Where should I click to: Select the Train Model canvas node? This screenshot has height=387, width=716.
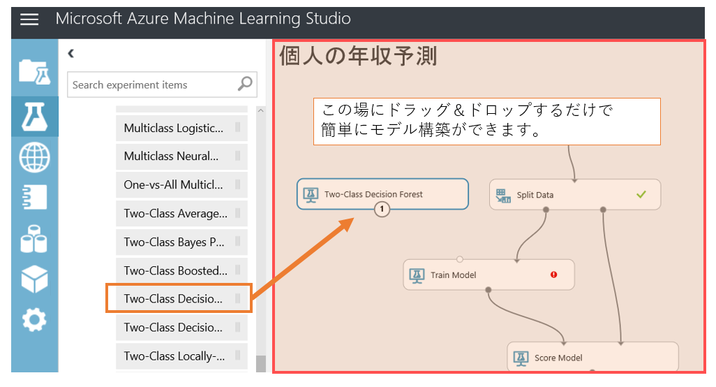[x=488, y=275]
